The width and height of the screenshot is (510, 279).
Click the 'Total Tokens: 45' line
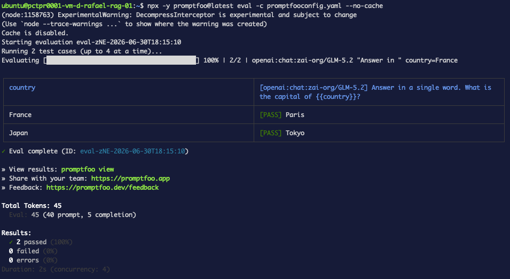[32, 205]
